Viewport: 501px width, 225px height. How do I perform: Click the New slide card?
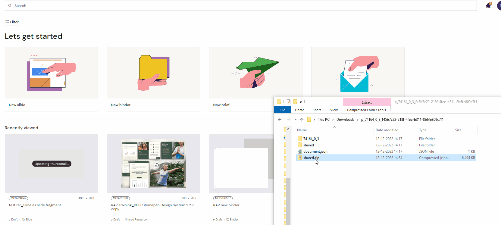click(x=52, y=79)
